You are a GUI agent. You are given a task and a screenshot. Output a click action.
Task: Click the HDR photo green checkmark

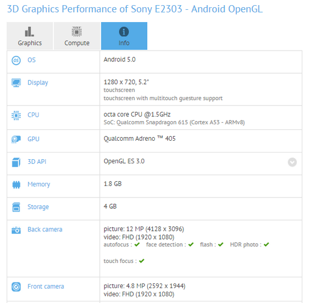pyautogui.click(x=266, y=245)
